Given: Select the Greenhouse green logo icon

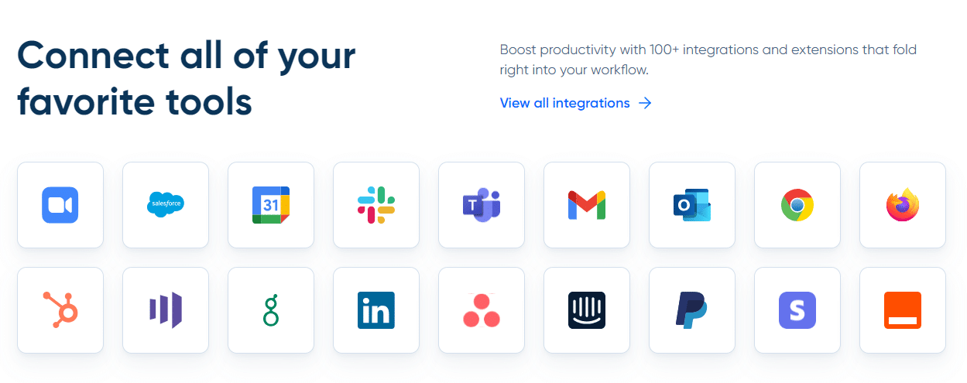Looking at the screenshot, I should coord(271,310).
